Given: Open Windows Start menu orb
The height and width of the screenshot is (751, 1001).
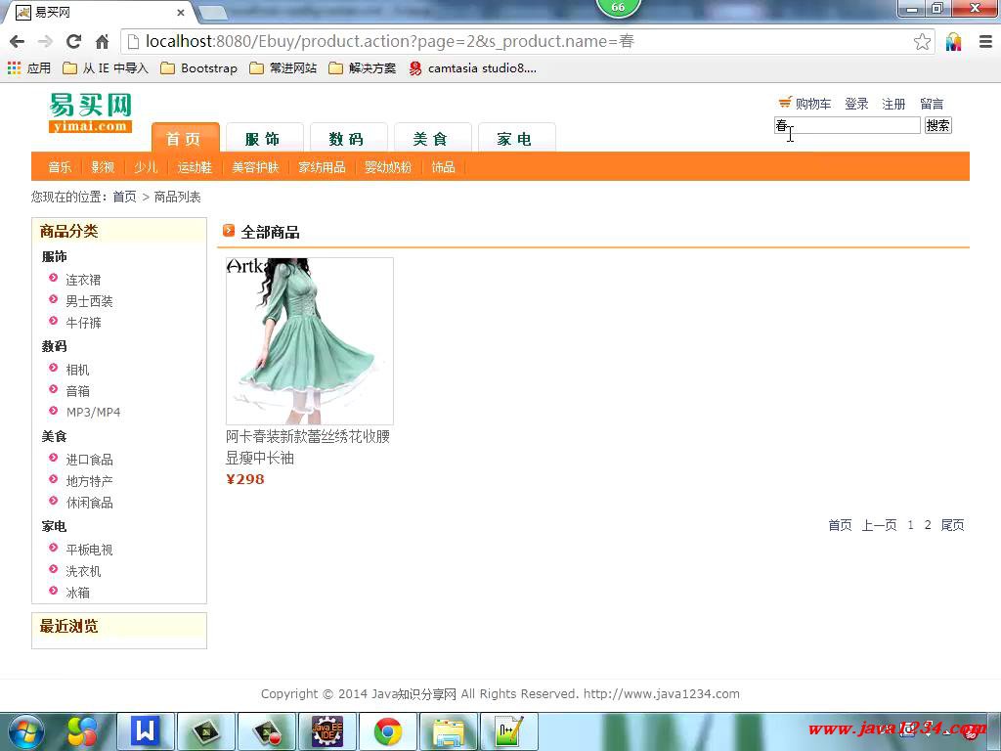Looking at the screenshot, I should click(x=24, y=731).
